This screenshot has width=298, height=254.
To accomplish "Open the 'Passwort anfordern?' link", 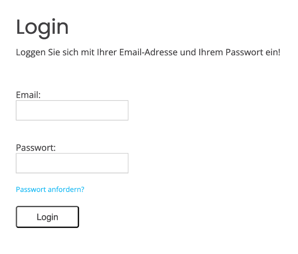I will 50,189.
